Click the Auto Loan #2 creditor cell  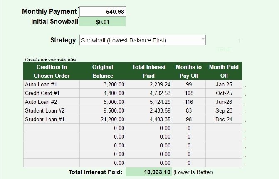pyautogui.click(x=52, y=102)
